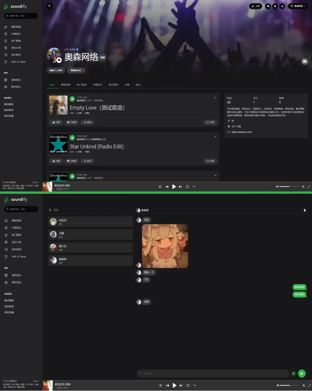The image size is (312, 391).
Task: Click the camera icon on the profile avatar
Action: pos(59,60)
